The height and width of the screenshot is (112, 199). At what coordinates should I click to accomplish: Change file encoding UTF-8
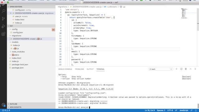click(x=170, y=110)
